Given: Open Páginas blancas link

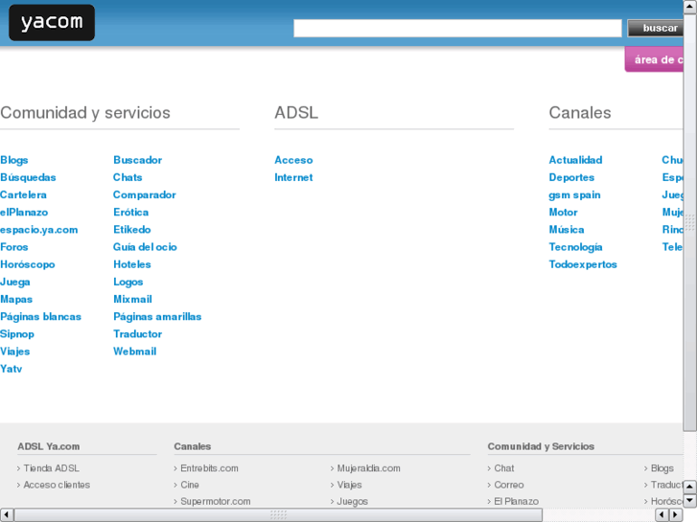Looking at the screenshot, I should pos(41,316).
